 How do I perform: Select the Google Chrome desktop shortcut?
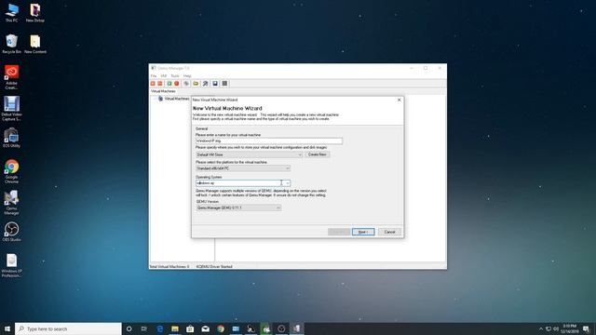pyautogui.click(x=11, y=171)
